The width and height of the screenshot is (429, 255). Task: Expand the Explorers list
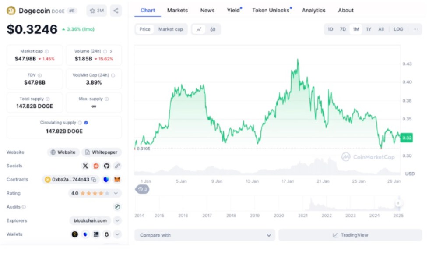click(x=117, y=220)
